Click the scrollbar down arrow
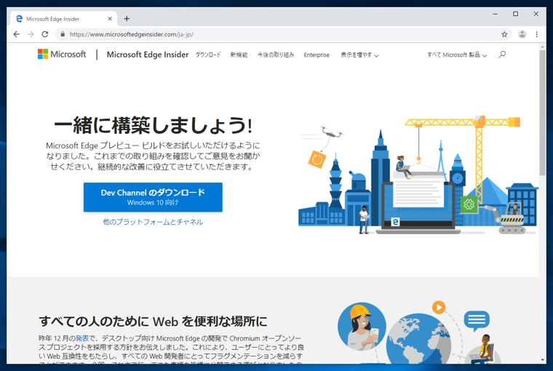Image resolution: width=553 pixels, height=371 pixels. (x=542, y=360)
